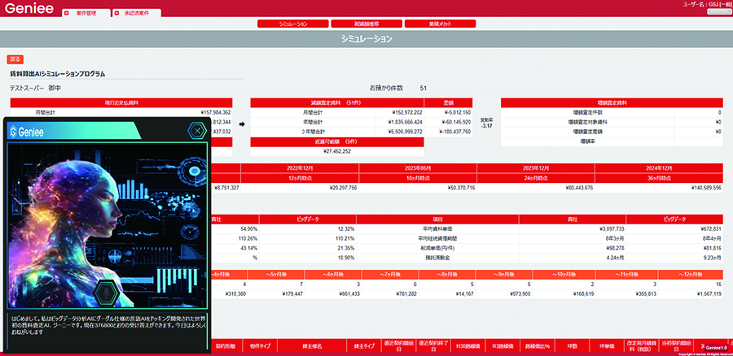Viewport: 733px width, 356px height.
Task: Click the 2023年06月 column header
Action: pyautogui.click(x=418, y=168)
